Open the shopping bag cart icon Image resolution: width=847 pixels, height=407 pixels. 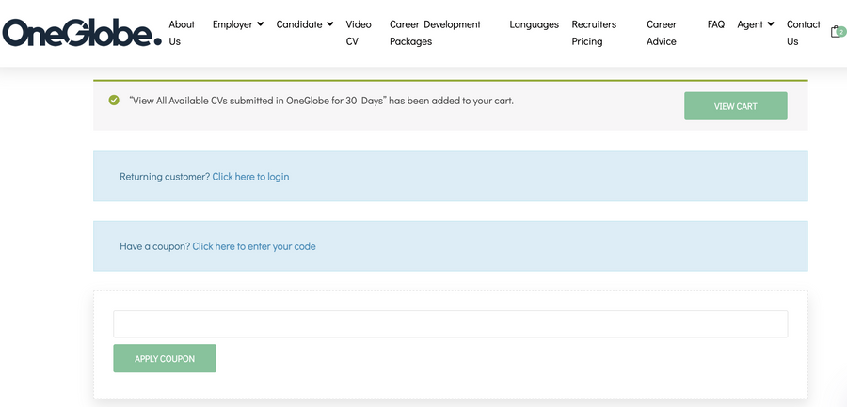coord(836,32)
